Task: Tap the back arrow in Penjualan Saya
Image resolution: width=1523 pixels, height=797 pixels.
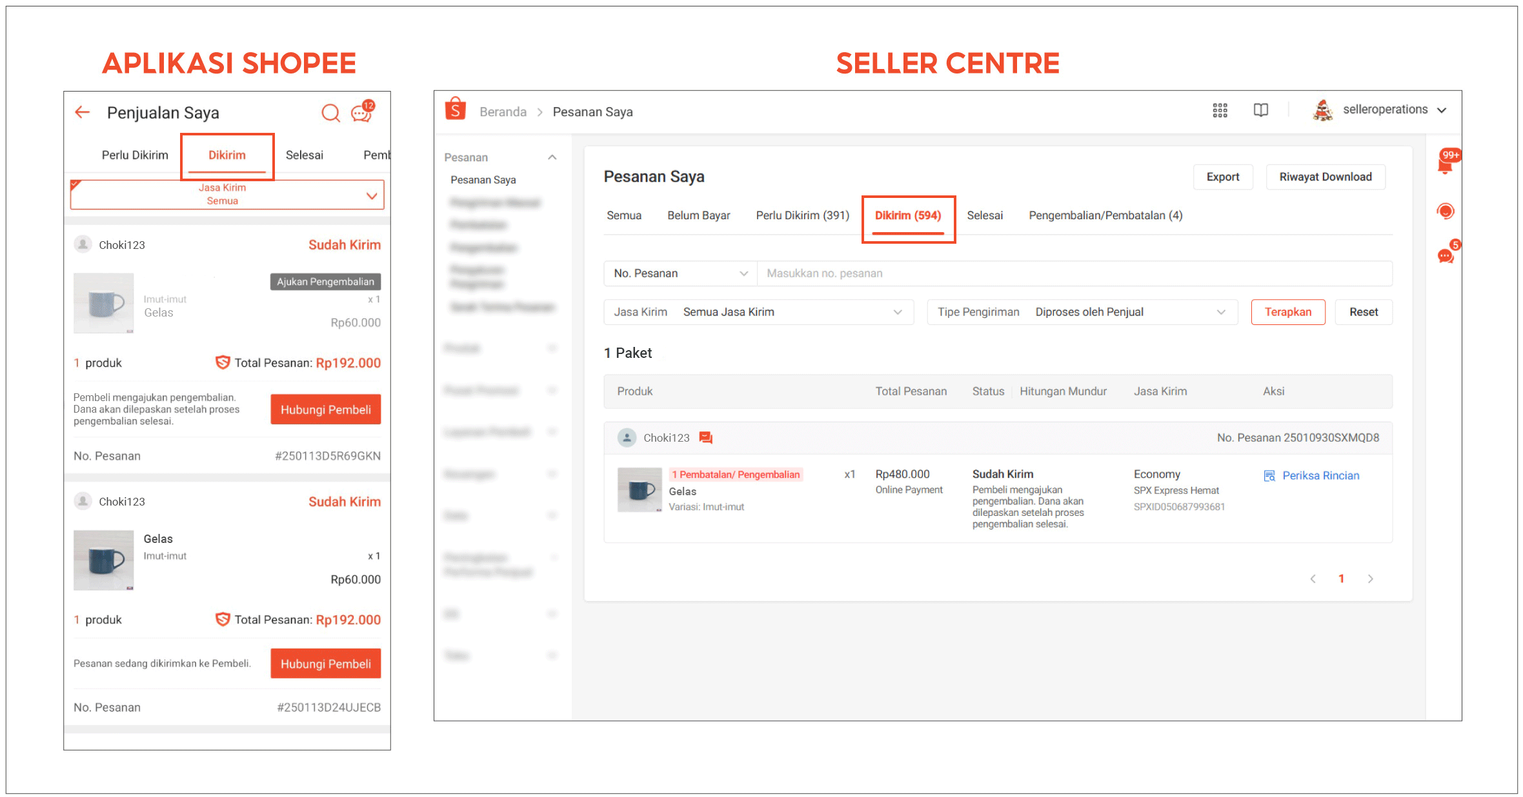Action: (82, 112)
